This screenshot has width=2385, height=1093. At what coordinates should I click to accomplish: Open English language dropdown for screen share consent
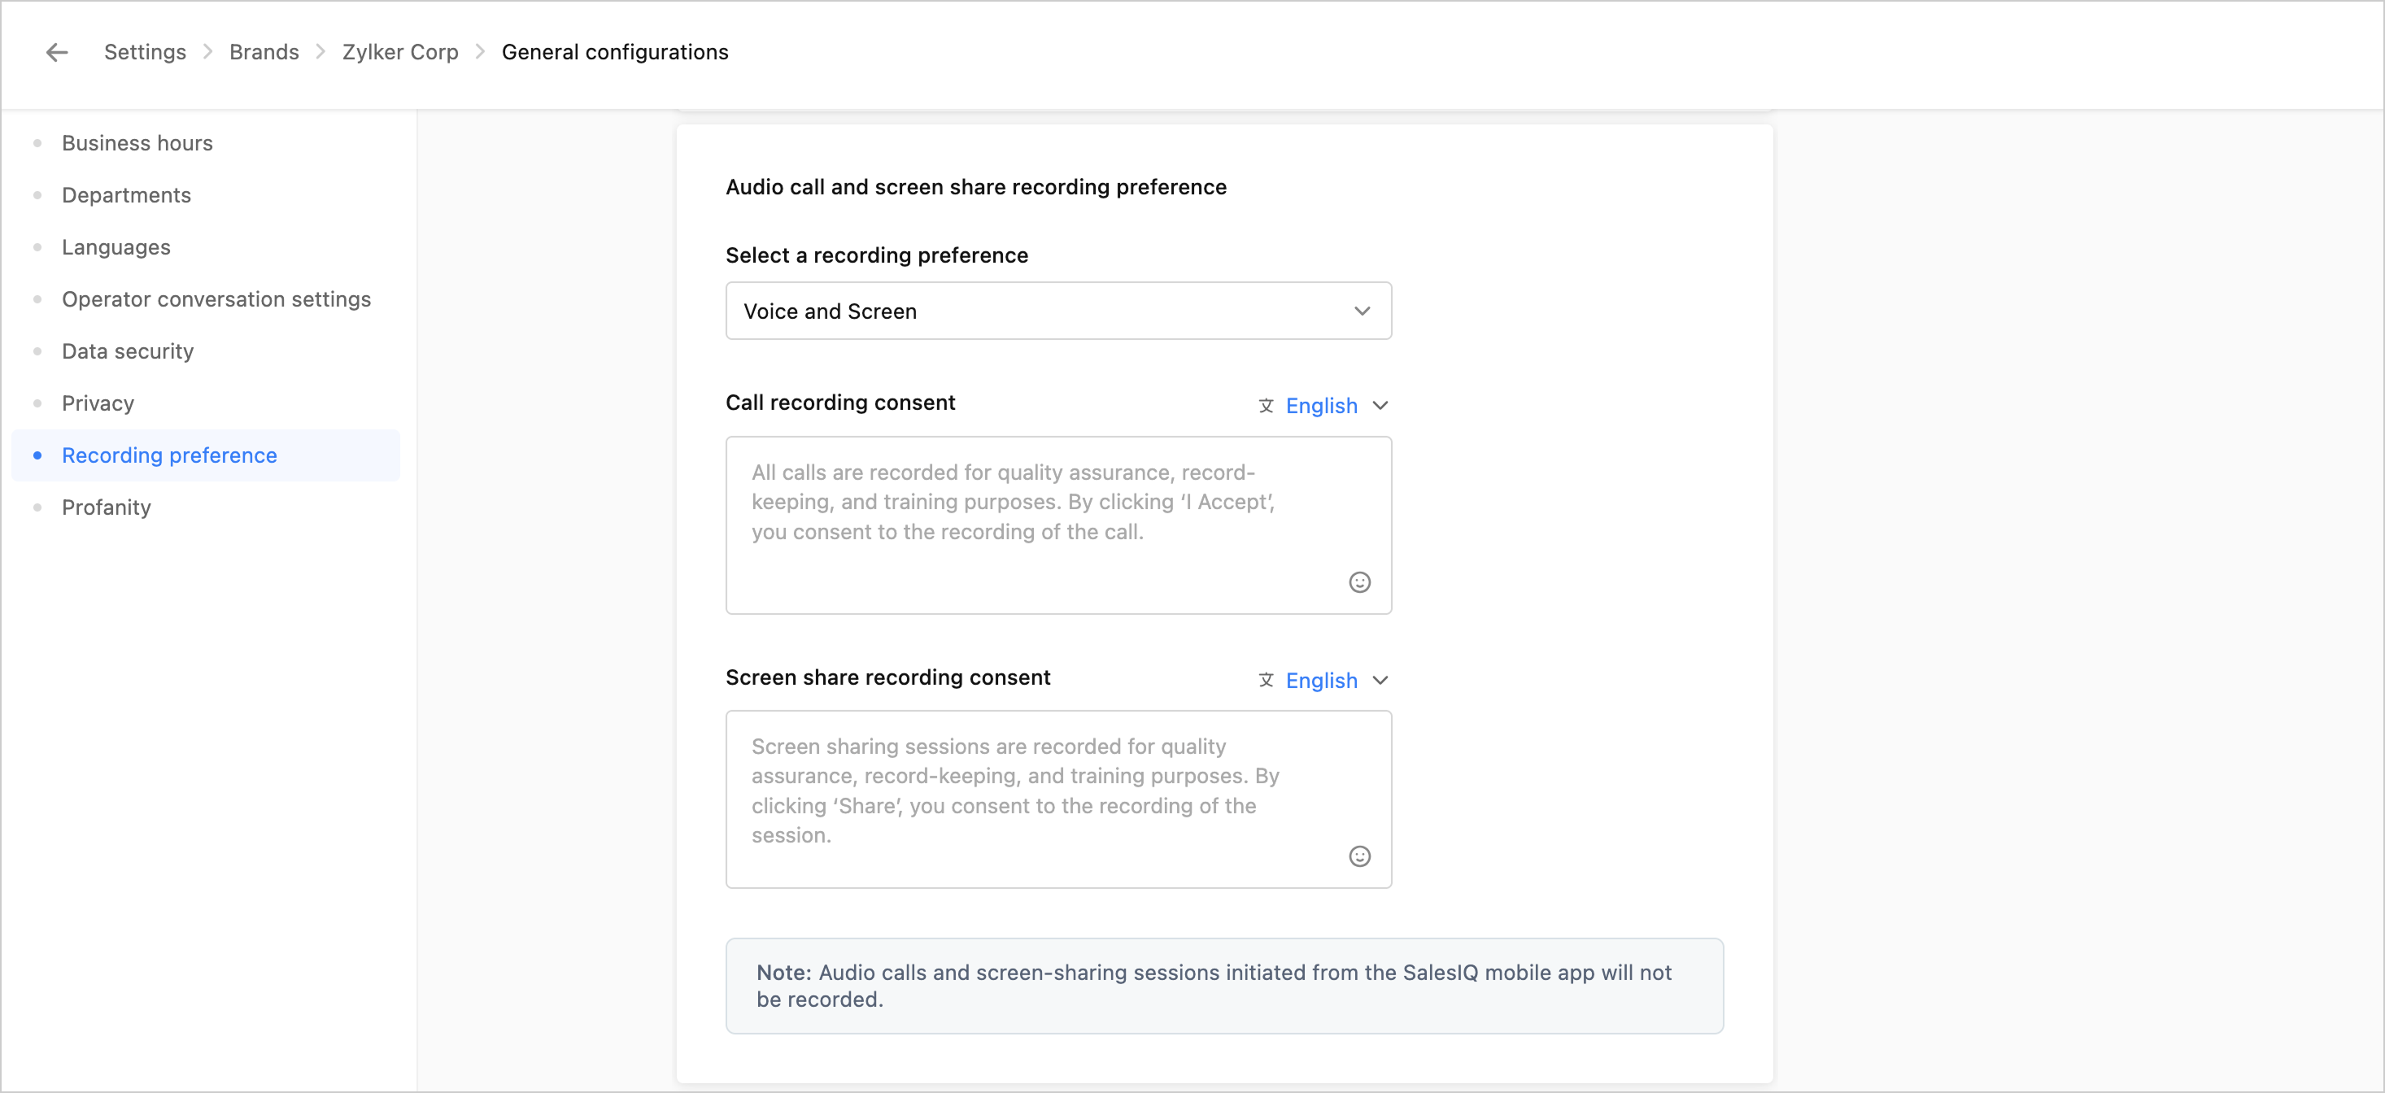pos(1336,680)
